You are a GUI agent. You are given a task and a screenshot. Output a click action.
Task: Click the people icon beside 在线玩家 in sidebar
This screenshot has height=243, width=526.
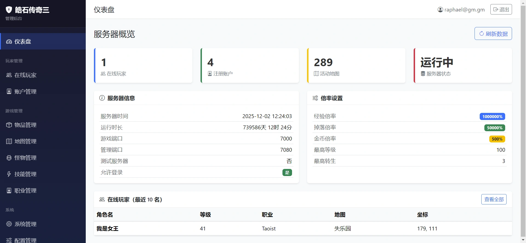(x=9, y=75)
